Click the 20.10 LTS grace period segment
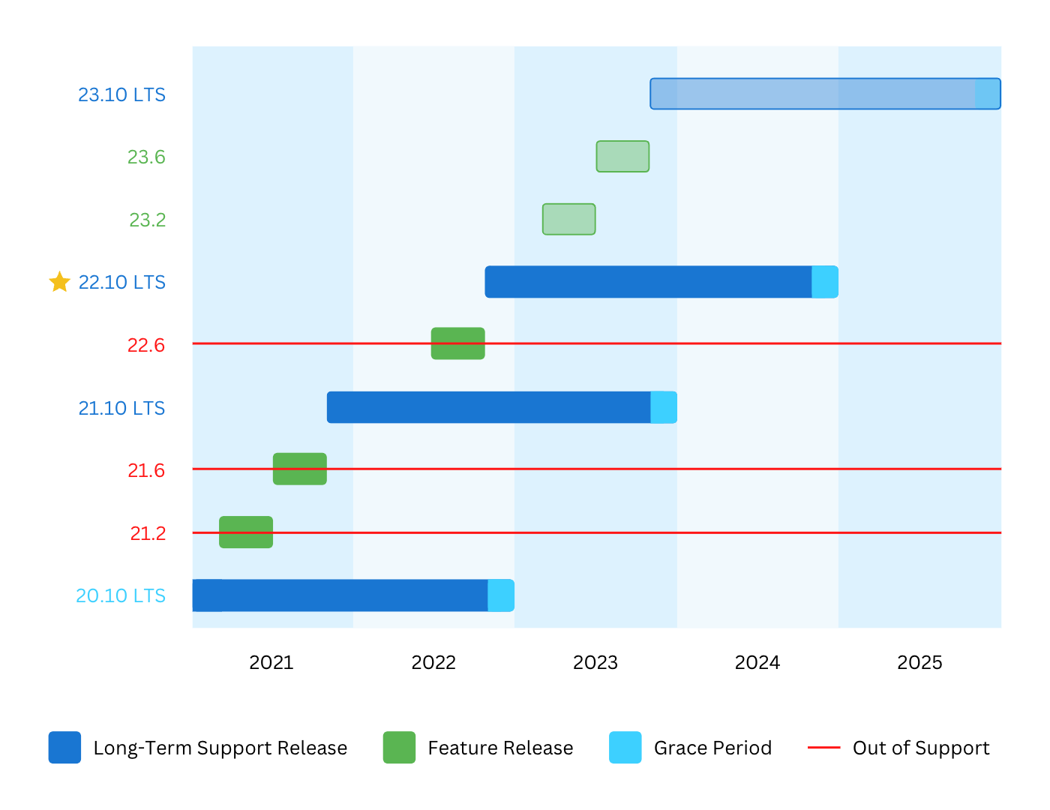Screen dimensions: 1050x810 (501, 595)
